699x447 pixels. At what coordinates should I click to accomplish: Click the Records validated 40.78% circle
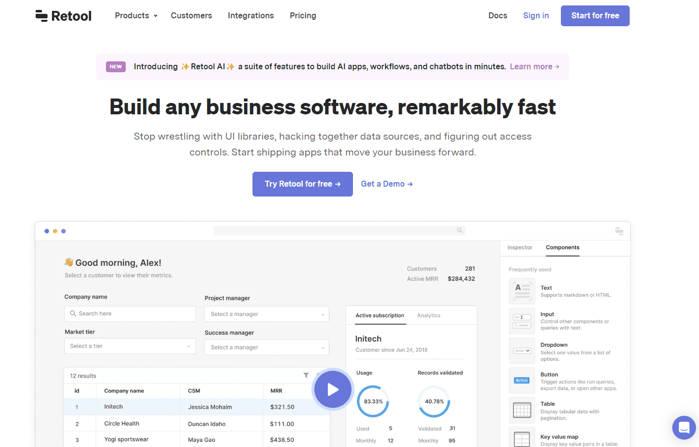tap(434, 401)
